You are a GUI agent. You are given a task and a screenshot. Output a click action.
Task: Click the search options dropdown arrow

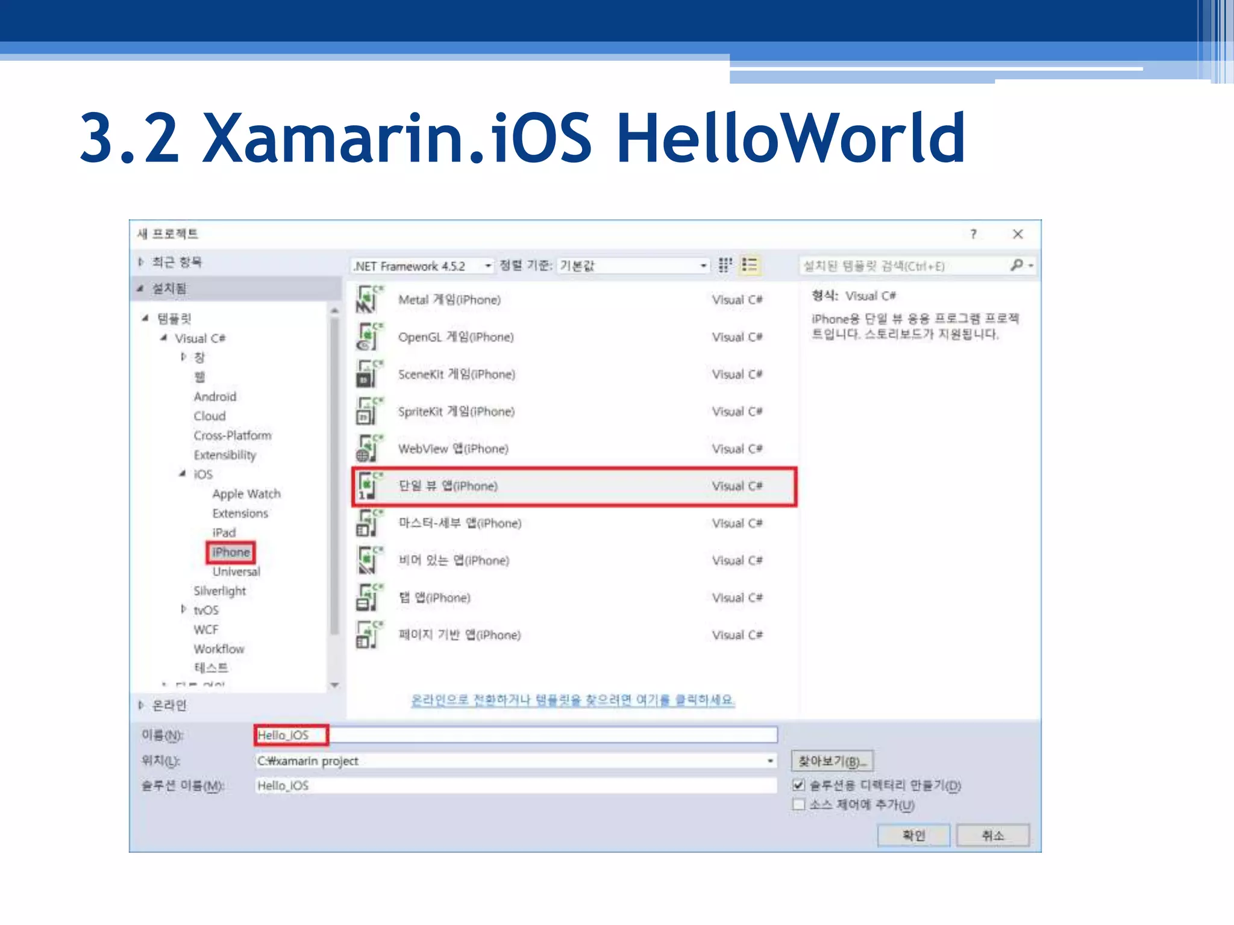[x=1031, y=266]
